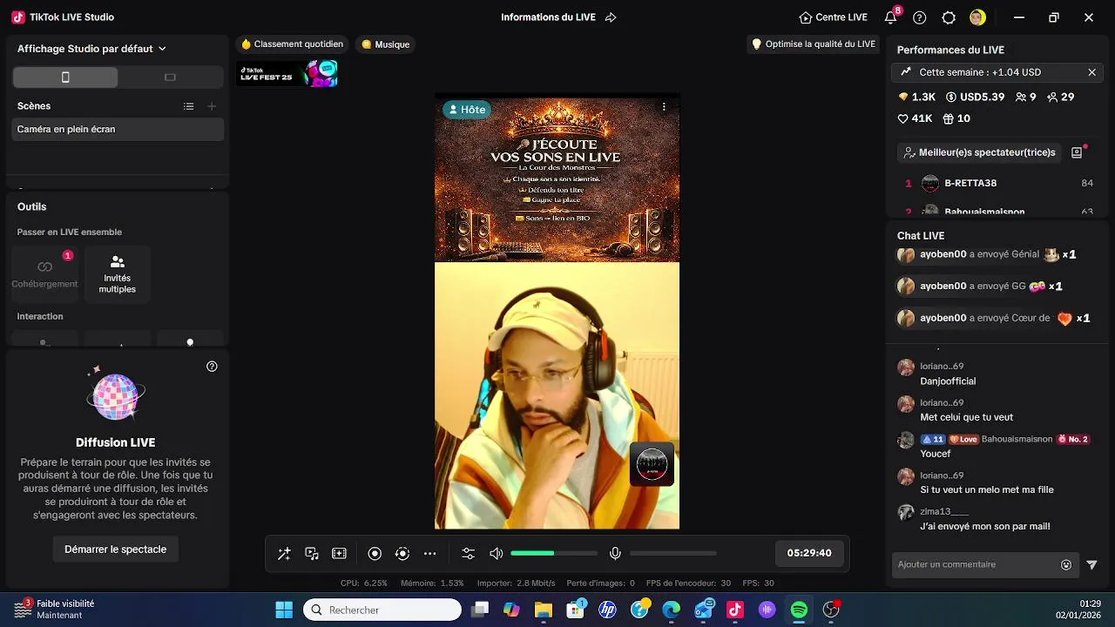
Task: Open more options in bottom toolbar
Action: (430, 554)
